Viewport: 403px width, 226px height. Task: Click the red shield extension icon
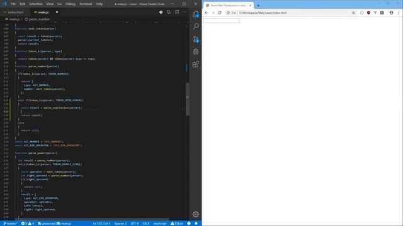coord(368,13)
